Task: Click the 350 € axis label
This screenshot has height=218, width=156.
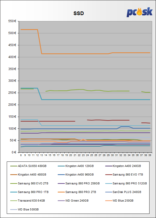Action: pos(12,69)
